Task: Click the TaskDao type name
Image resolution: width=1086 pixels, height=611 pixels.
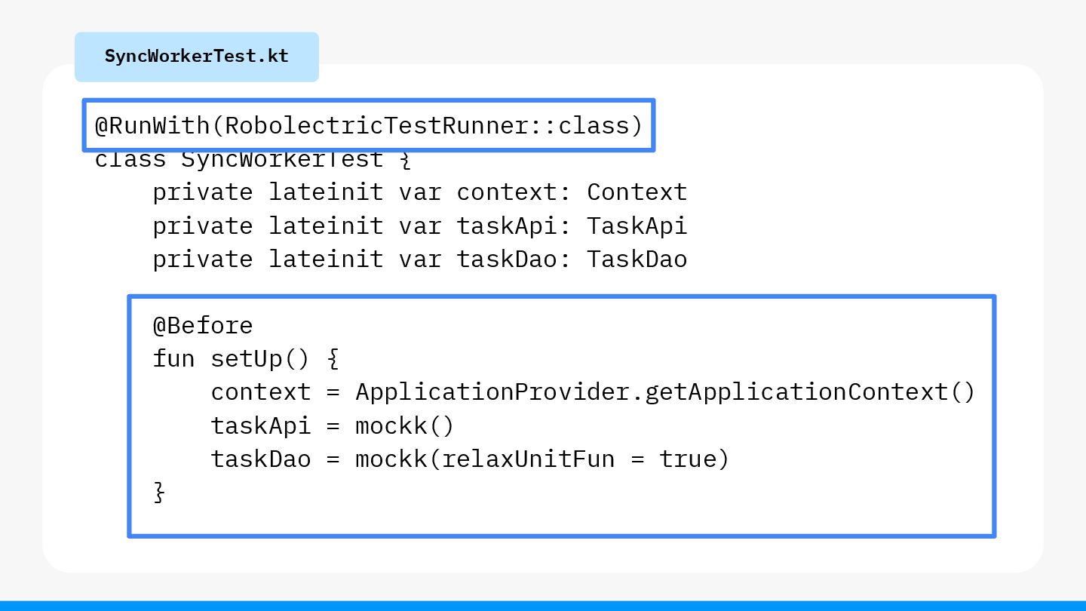Action: tap(637, 259)
